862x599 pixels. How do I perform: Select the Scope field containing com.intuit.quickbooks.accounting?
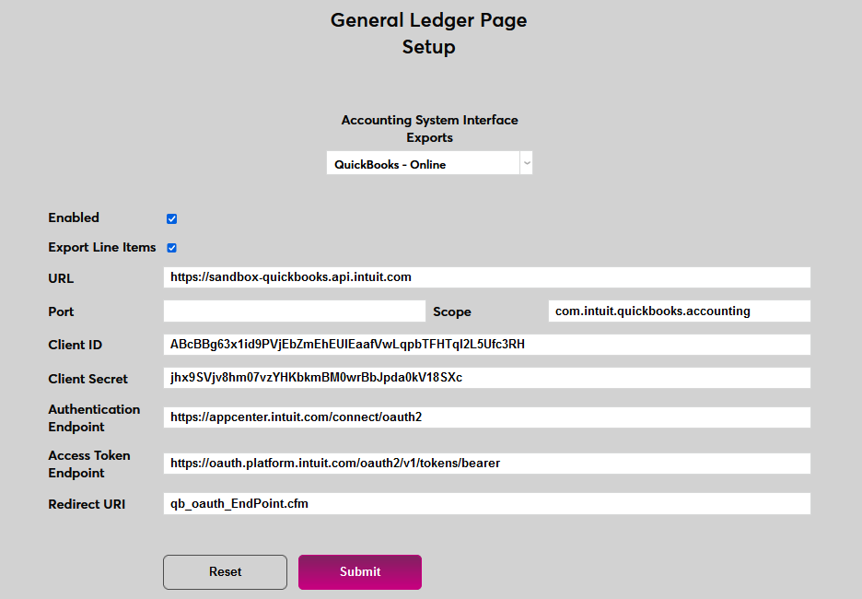(679, 311)
